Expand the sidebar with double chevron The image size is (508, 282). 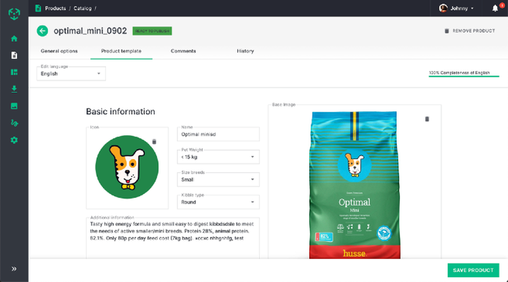pyautogui.click(x=14, y=268)
